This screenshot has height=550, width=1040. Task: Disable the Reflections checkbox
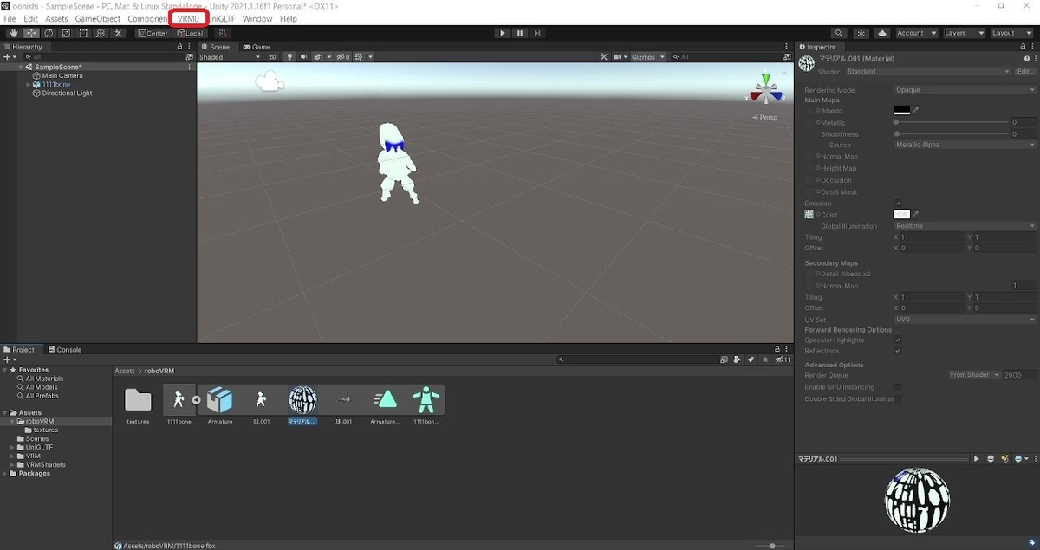[900, 352]
